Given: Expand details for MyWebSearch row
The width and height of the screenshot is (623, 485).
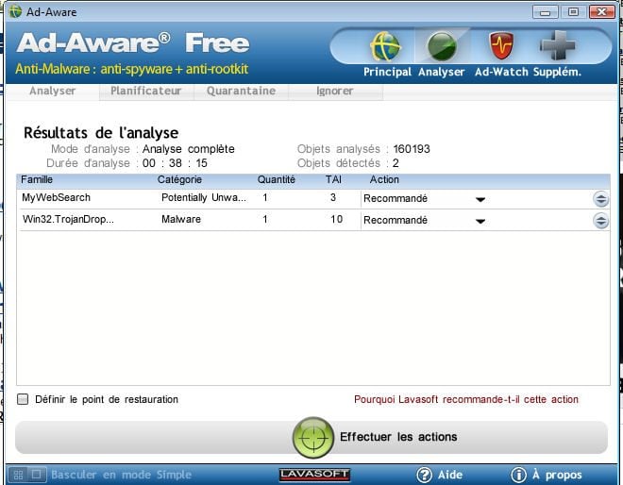Looking at the screenshot, I should point(600,199).
